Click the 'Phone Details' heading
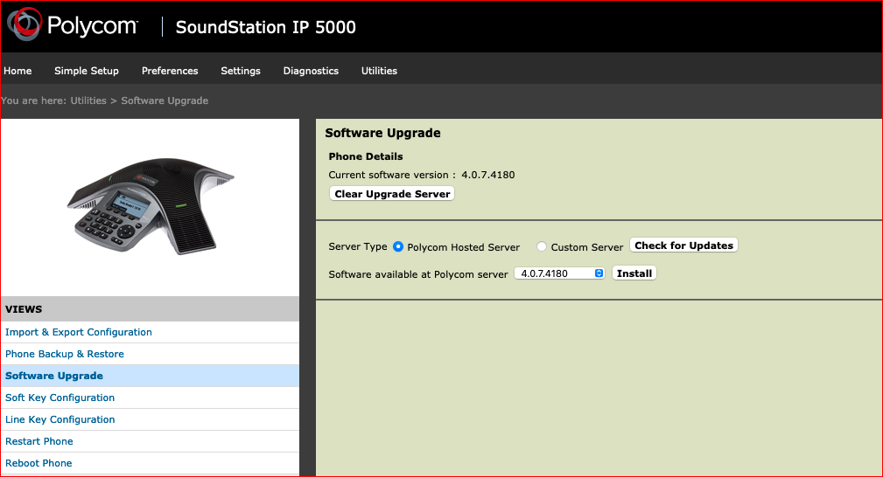 click(366, 156)
